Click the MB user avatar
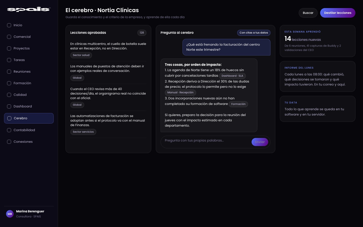This screenshot has height=227, width=363. pos(10,214)
